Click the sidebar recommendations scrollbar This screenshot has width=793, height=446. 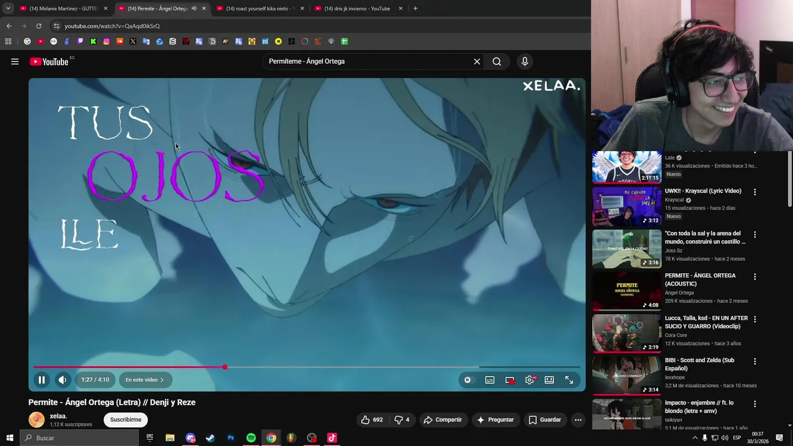(789, 180)
